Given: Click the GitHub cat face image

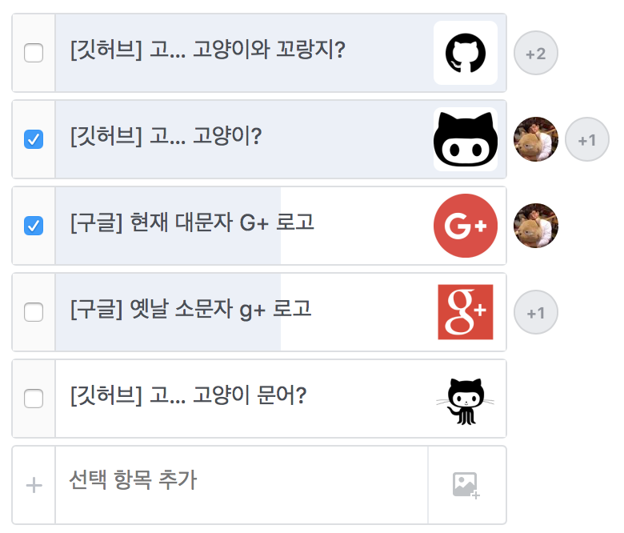Looking at the screenshot, I should [465, 139].
